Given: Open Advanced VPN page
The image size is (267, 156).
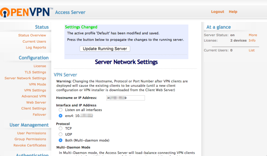Looking at the screenshot, I should 34,96.
